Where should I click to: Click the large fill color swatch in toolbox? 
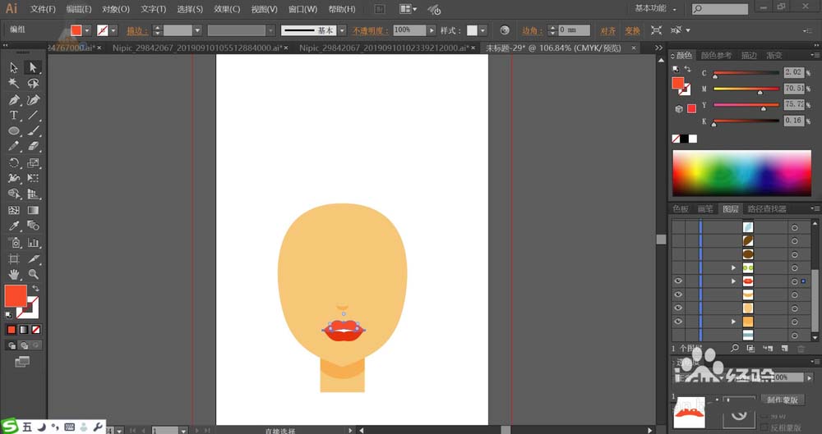pos(15,296)
